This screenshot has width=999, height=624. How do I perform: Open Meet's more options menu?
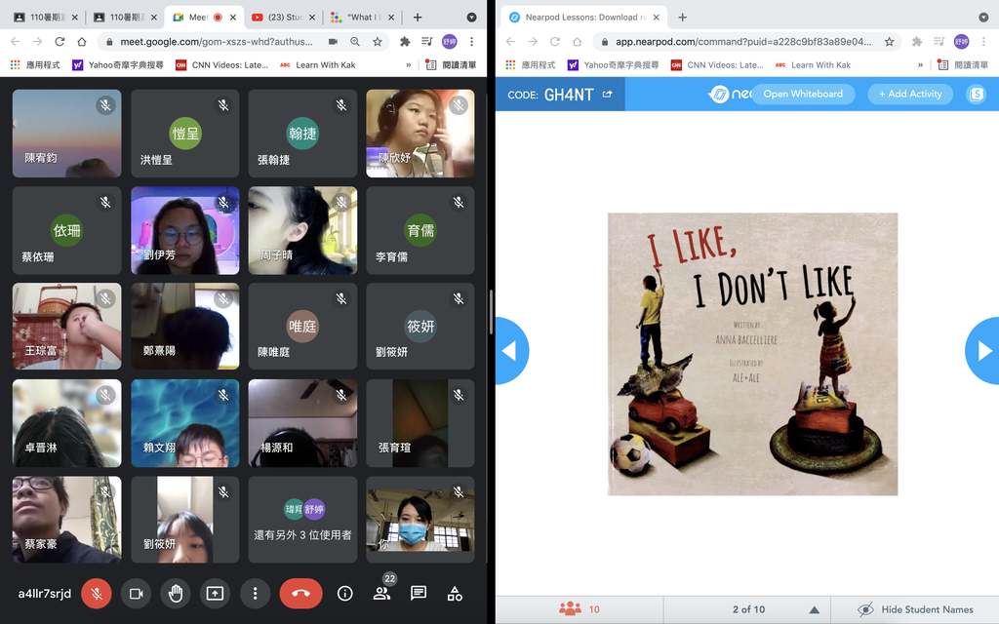pos(255,594)
